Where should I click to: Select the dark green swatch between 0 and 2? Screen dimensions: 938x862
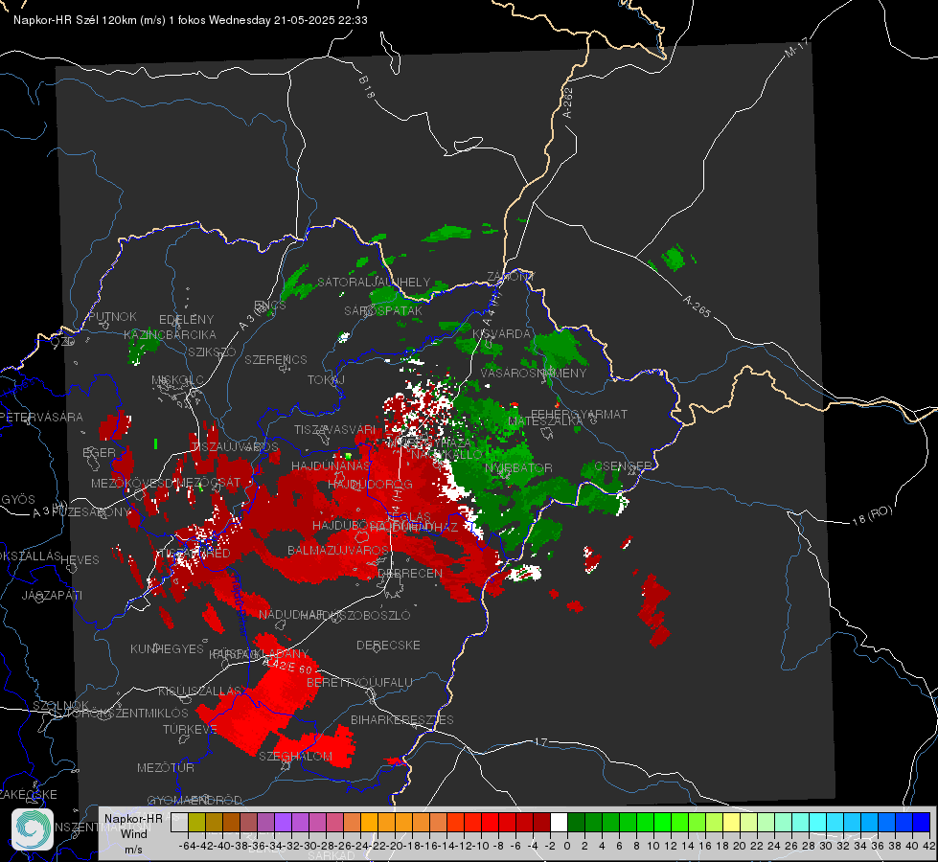pos(576,822)
